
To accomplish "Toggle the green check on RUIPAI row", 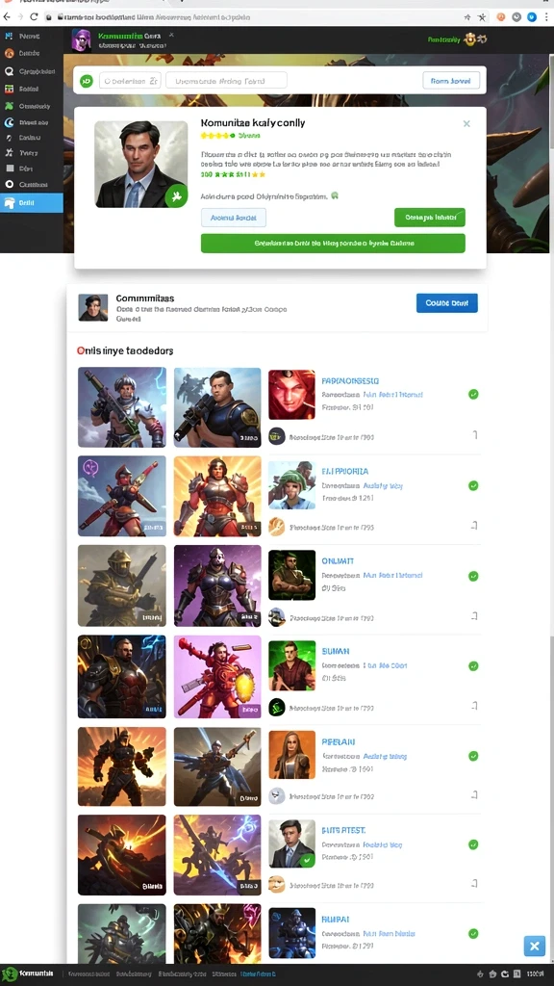I will [x=473, y=934].
